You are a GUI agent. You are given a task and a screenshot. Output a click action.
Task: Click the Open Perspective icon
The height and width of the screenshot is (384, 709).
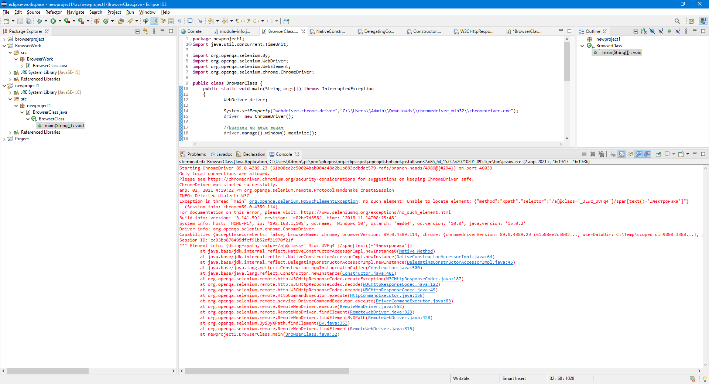pos(692,21)
